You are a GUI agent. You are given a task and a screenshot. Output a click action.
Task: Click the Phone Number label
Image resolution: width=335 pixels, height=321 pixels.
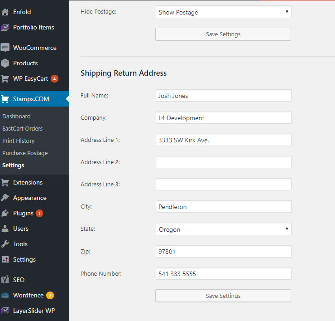tap(101, 274)
